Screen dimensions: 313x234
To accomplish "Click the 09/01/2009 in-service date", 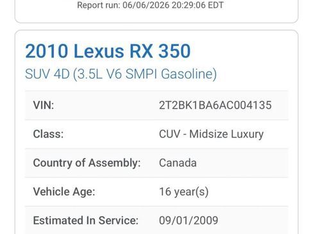I will click(189, 221).
